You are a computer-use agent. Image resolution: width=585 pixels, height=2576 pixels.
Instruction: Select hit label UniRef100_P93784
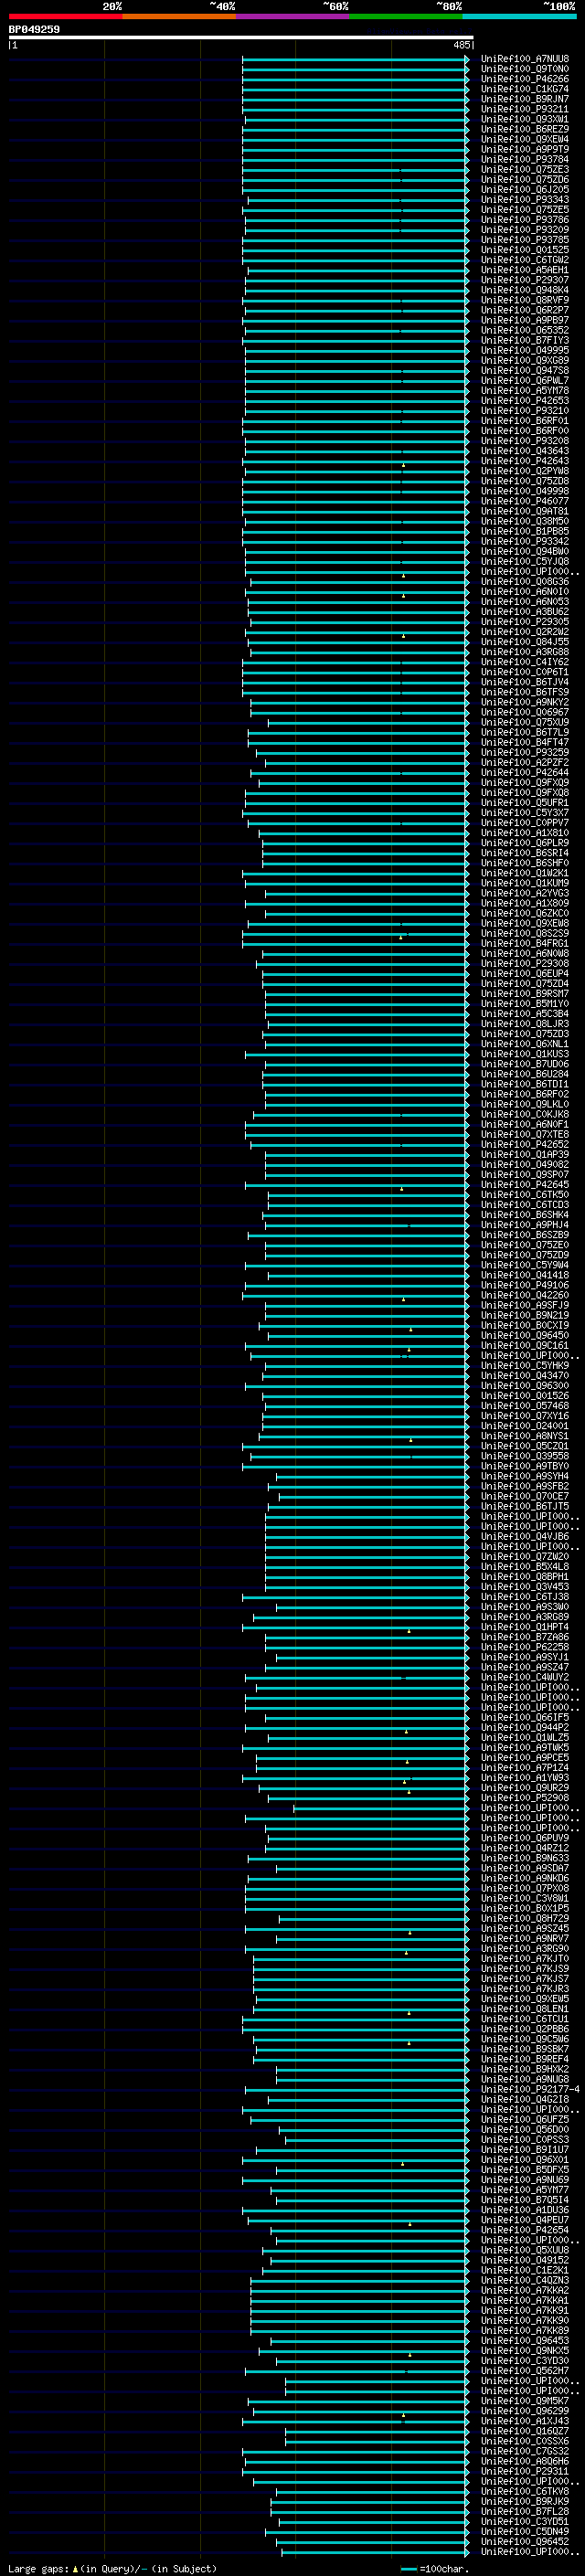(525, 159)
